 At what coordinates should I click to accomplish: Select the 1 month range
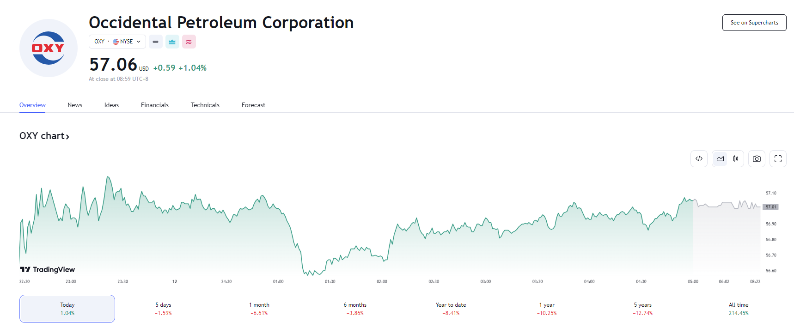(x=259, y=309)
